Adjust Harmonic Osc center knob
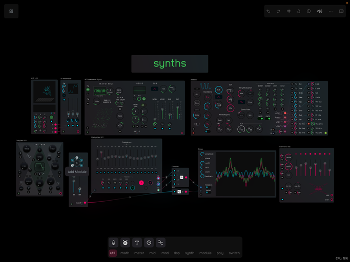This screenshot has height=262, width=350. click(x=289, y=158)
